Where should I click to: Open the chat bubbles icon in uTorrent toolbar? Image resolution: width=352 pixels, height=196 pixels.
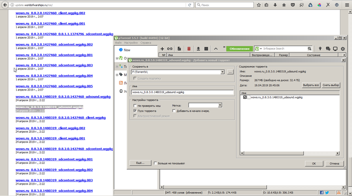tap(328, 49)
